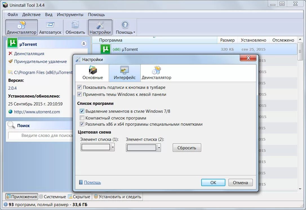Click the 320 КБ size cell

(227, 49)
